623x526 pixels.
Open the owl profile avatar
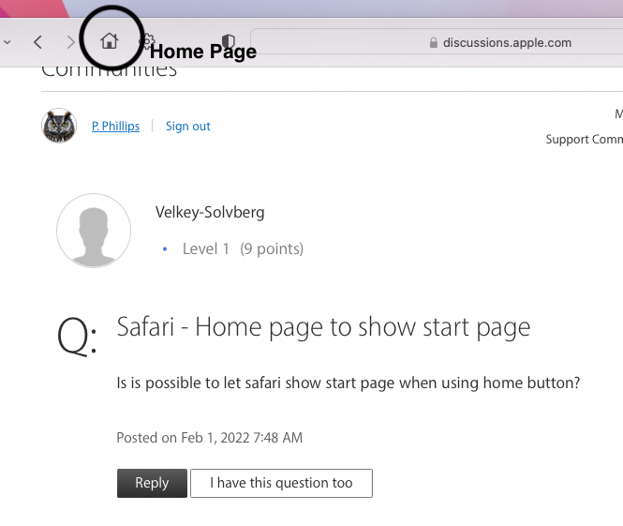point(59,126)
